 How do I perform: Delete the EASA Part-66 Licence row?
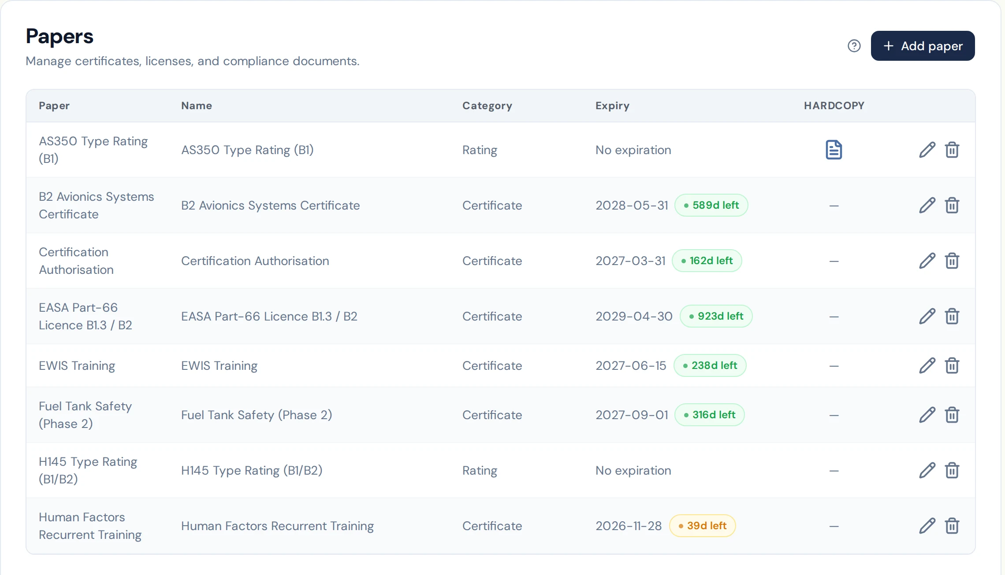(952, 316)
